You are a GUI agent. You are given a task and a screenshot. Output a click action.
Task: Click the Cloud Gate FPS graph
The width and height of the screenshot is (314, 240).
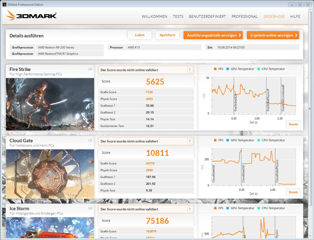pos(253,167)
